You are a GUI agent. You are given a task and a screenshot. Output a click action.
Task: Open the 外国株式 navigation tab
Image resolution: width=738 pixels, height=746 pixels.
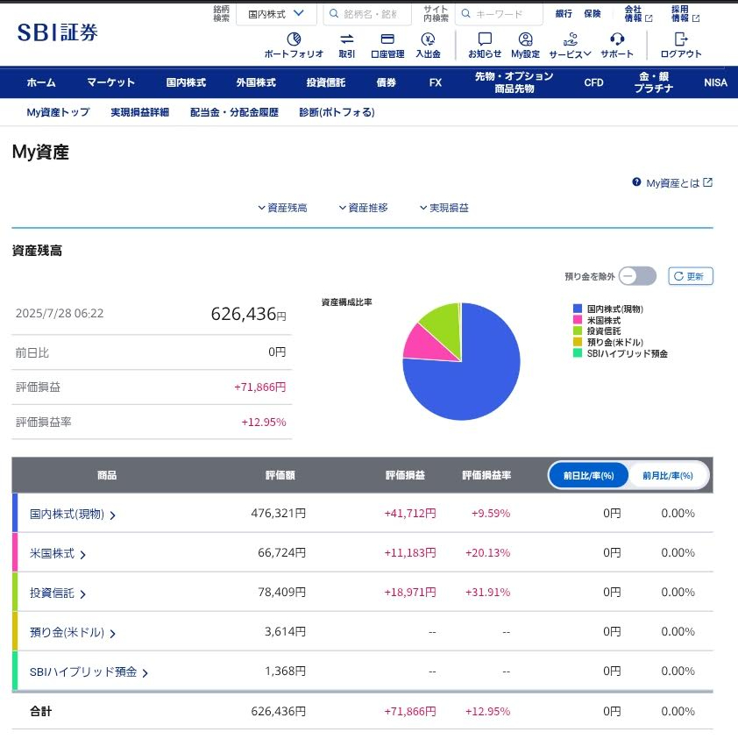coord(256,82)
